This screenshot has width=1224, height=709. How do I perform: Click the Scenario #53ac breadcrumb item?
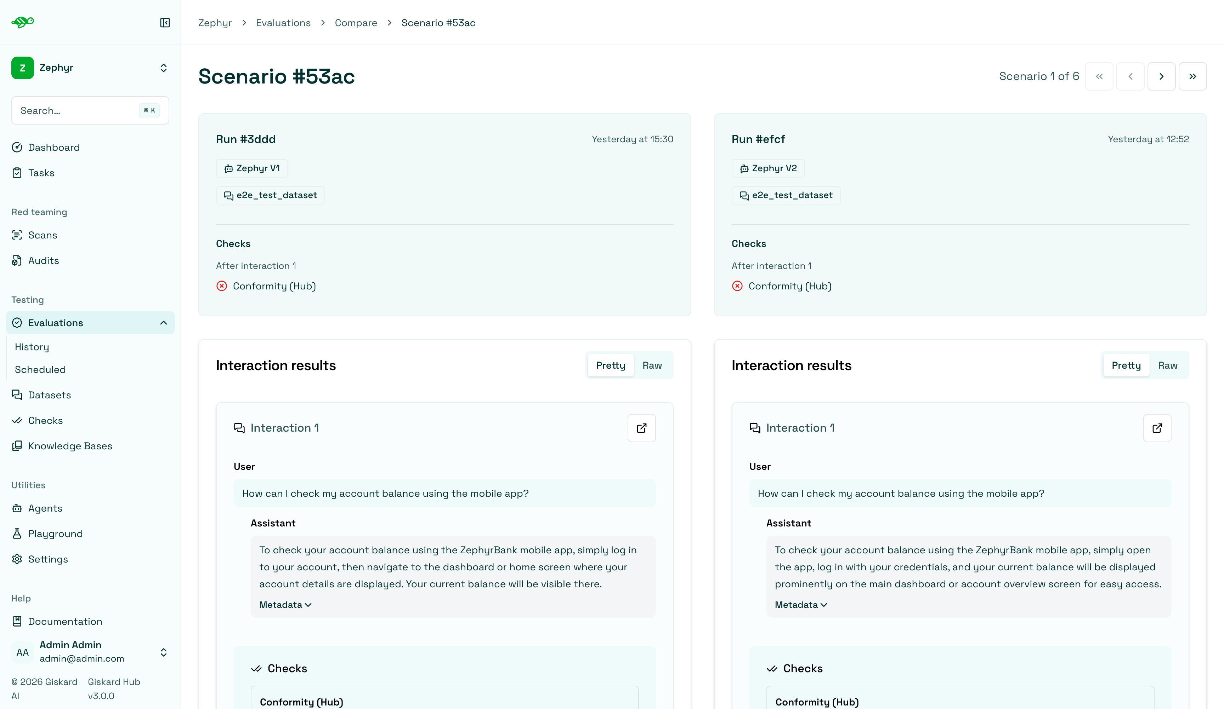[x=438, y=23]
